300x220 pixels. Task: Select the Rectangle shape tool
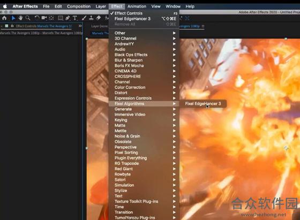[61, 18]
